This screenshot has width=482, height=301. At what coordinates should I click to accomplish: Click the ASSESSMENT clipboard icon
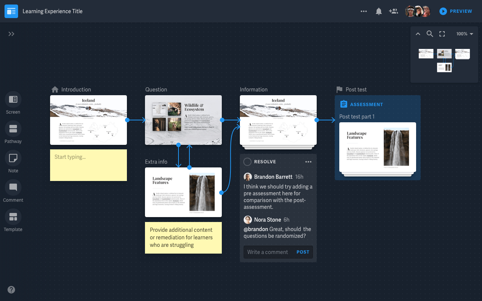(343, 104)
